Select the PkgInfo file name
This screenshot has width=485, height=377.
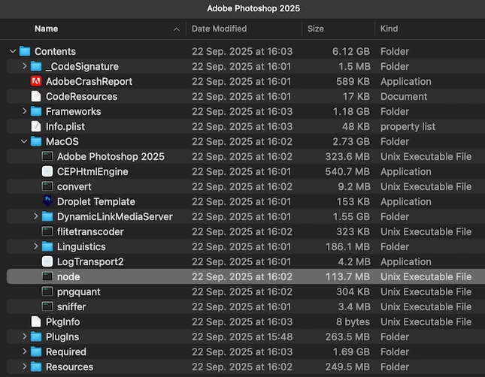coord(63,322)
